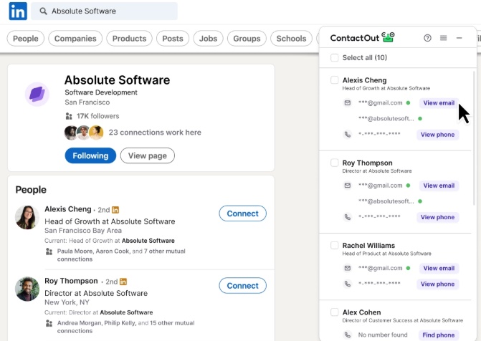Image resolution: width=481 pixels, height=341 pixels.
Task: Tick the Roy Thompson checkbox in ContactOut
Action: [x=334, y=163]
